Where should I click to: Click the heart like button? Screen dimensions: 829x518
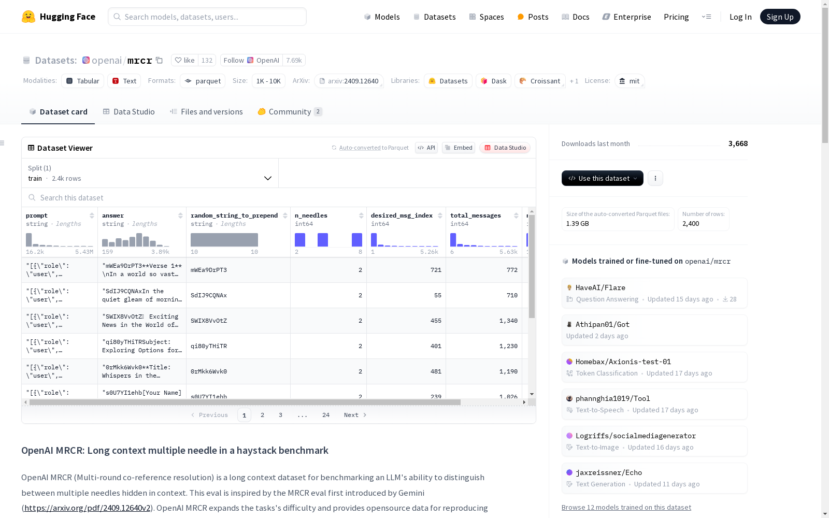point(184,60)
